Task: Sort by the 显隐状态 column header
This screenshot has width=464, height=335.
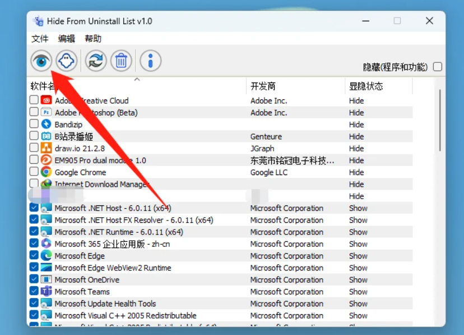Action: click(378, 86)
